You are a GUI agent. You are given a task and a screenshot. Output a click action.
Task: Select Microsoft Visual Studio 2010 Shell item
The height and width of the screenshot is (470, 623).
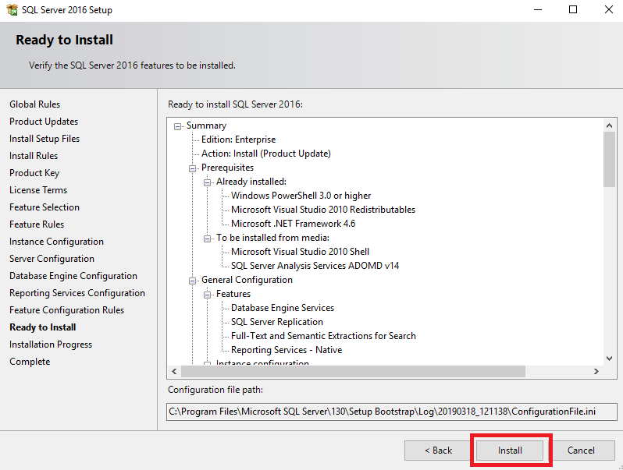[300, 252]
